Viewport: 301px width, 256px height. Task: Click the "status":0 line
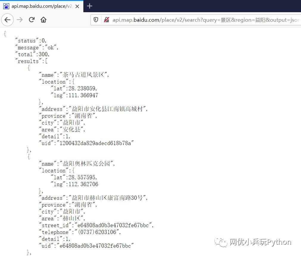tap(31, 41)
